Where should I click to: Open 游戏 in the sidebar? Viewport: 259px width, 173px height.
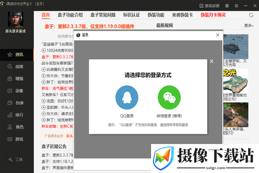pos(17,139)
